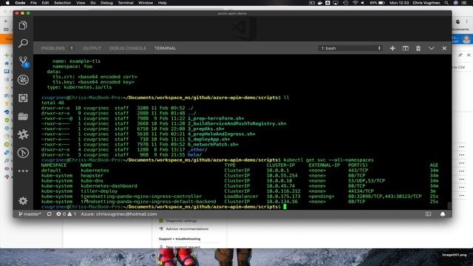473x266 pixels.
Task: Create a new terminal with plus icon
Action: [x=392, y=48]
